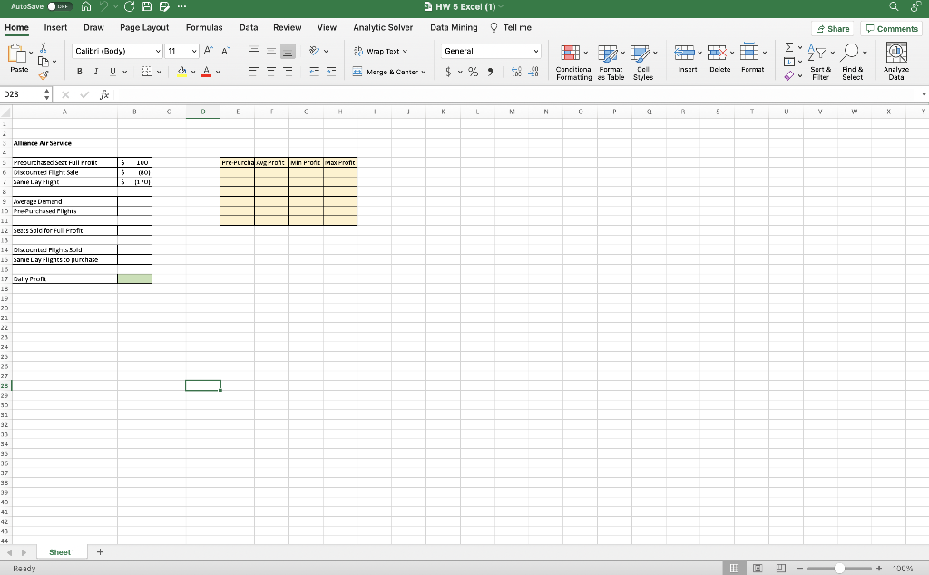929x575 pixels.
Task: Expand the Wrap Text dropdown arrow
Action: pyautogui.click(x=406, y=52)
